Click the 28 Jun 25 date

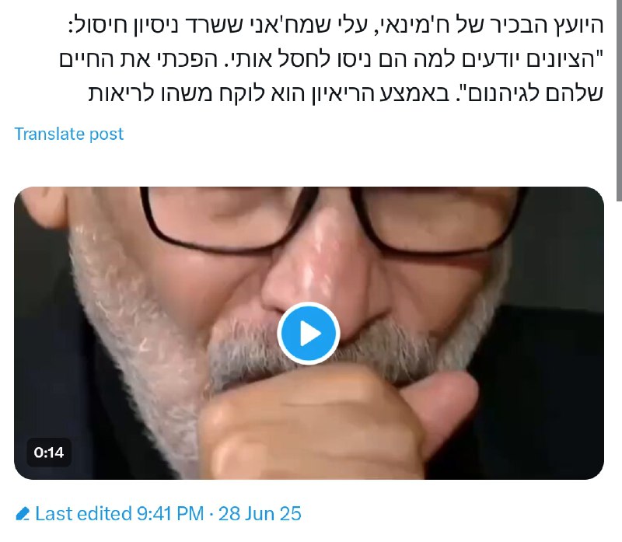click(260, 514)
